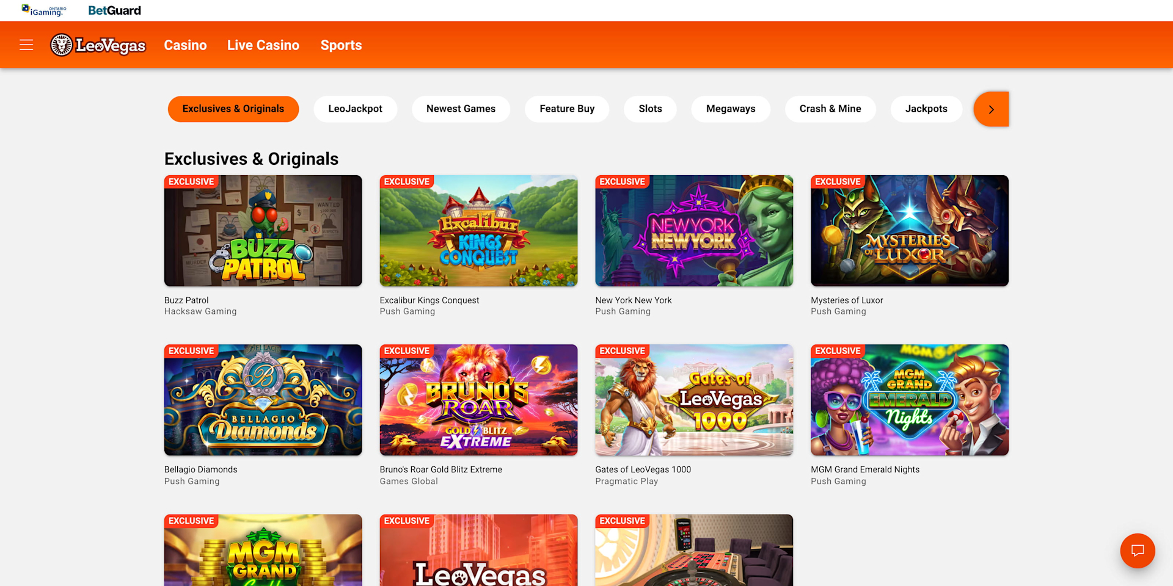Viewport: 1173px width, 586px height.
Task: Click the EXCLUSIVE badge on the roulette game
Action: [622, 521]
